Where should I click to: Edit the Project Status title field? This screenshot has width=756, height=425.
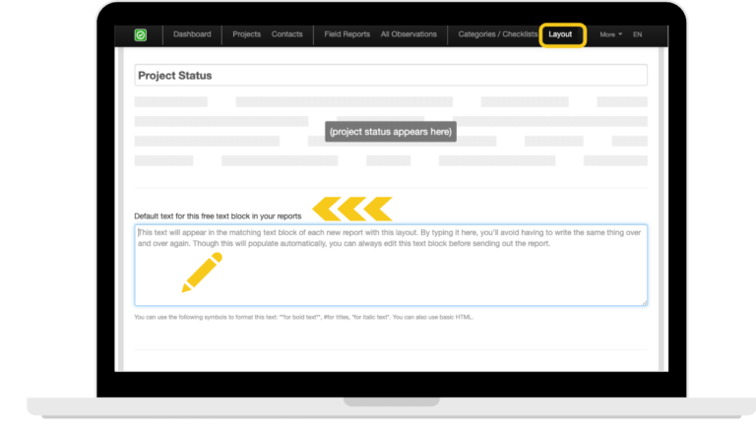point(391,75)
